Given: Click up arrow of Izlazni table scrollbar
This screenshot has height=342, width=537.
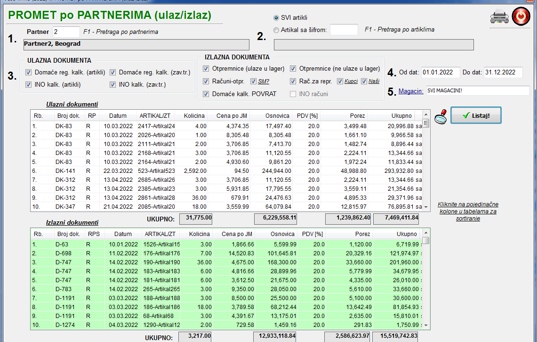Looking at the screenshot, I should (x=426, y=233).
